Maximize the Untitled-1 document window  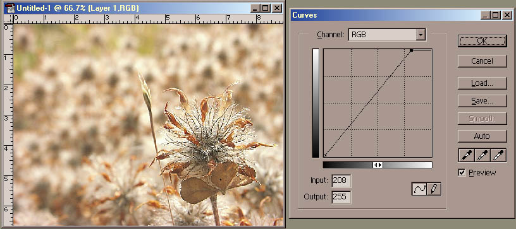tap(266, 9)
